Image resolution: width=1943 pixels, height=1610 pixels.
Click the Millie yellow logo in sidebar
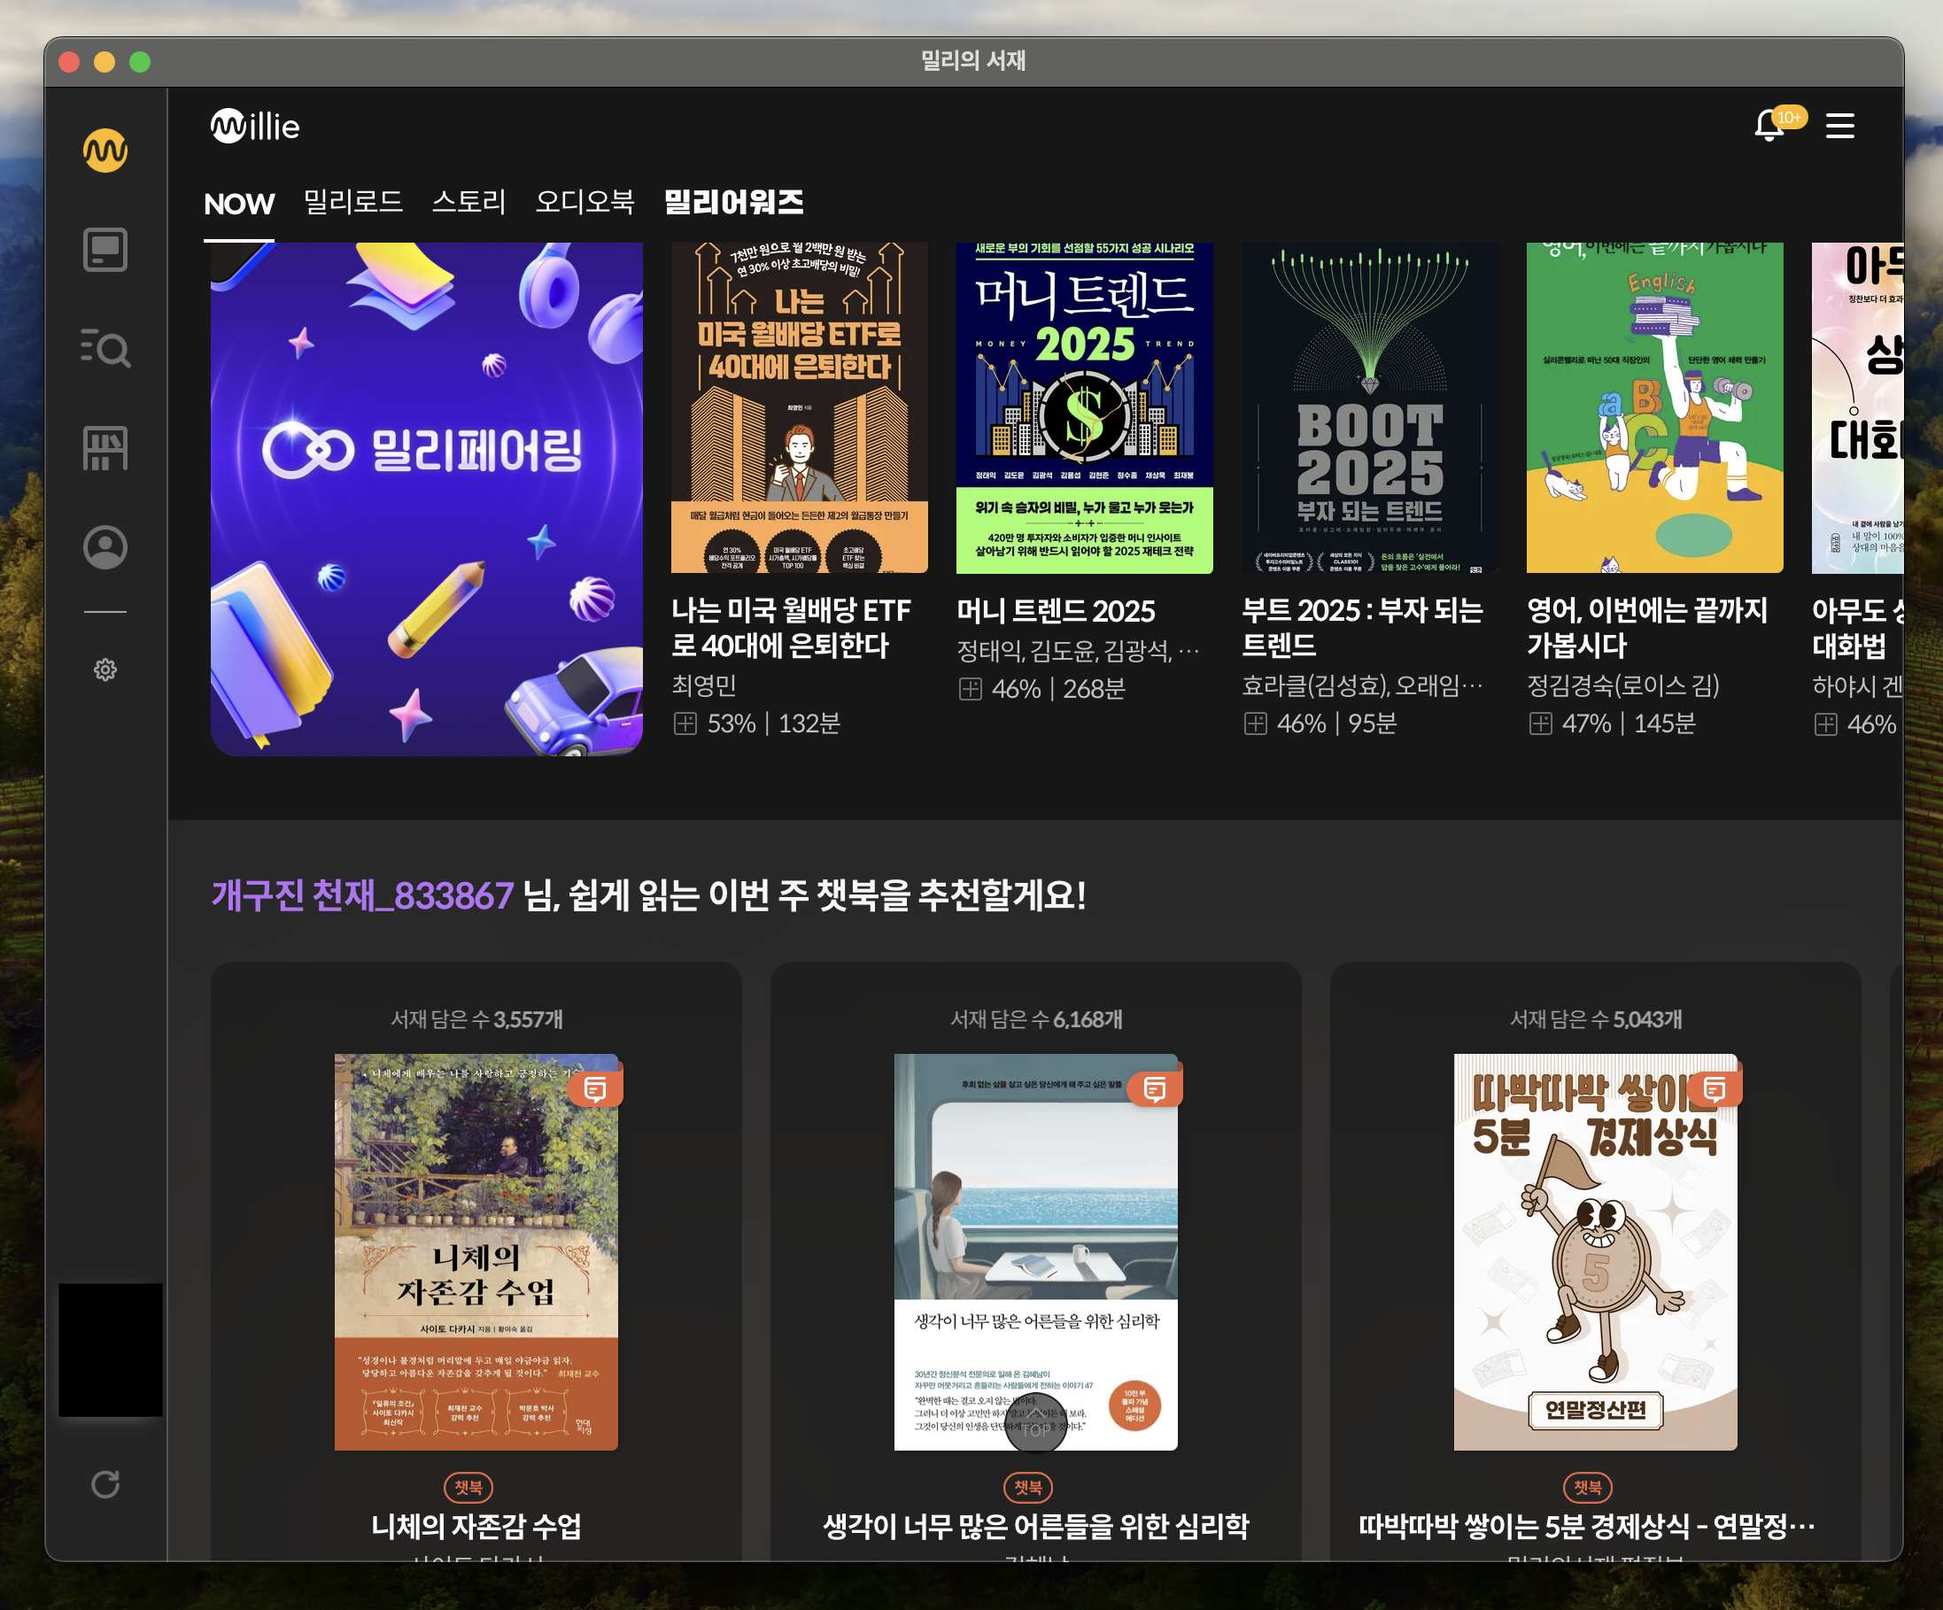click(x=105, y=150)
